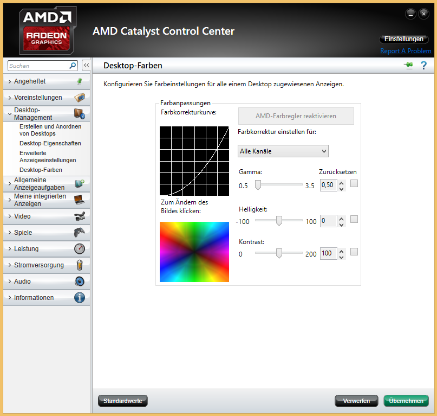Decrease Helligkeit with down spinner arrow
The height and width of the screenshot is (416, 437).
point(341,225)
